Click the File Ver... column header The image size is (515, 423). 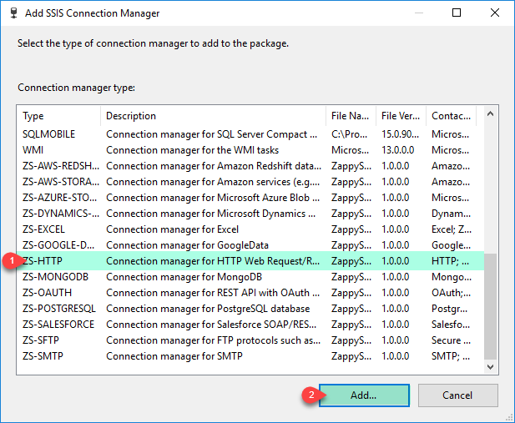click(x=401, y=116)
